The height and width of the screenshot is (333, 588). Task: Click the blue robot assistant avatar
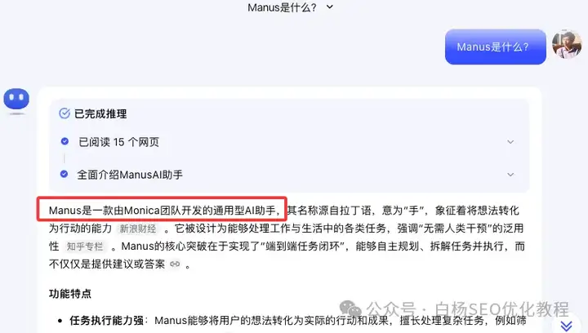(16, 100)
